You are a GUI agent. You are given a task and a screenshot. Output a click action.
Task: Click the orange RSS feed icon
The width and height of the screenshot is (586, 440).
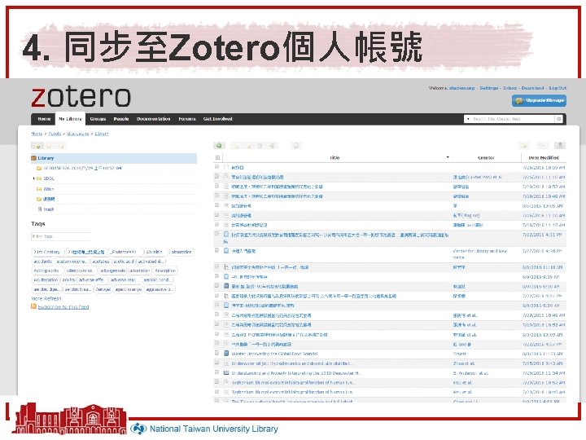(33, 307)
